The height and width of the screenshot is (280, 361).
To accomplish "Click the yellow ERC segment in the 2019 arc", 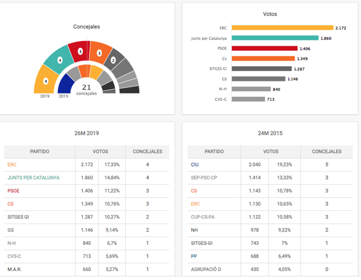I will [x=45, y=81].
